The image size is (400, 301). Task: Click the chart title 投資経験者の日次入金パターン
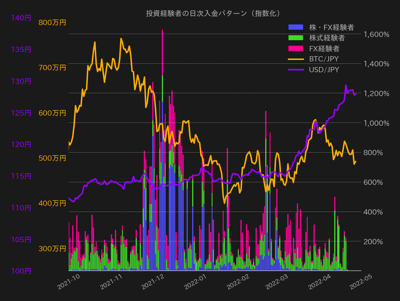point(213,13)
